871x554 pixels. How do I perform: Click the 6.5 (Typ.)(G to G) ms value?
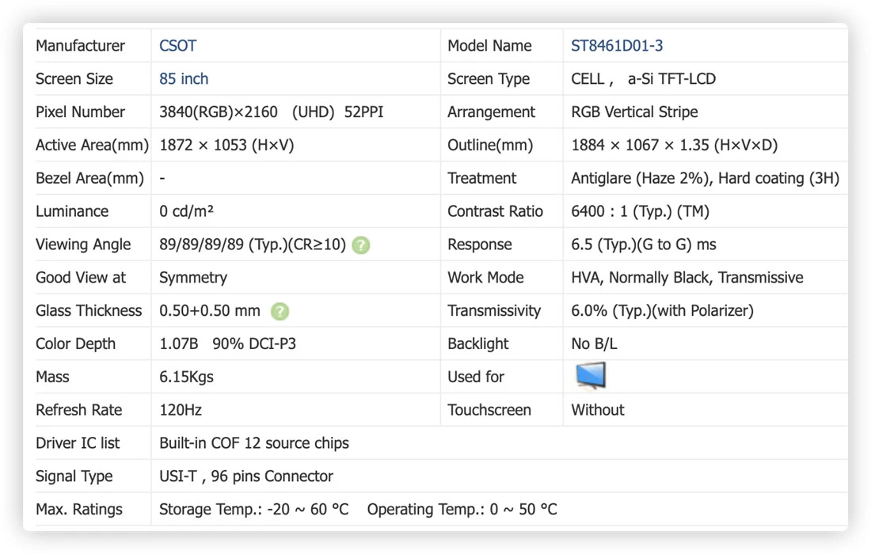pos(643,245)
